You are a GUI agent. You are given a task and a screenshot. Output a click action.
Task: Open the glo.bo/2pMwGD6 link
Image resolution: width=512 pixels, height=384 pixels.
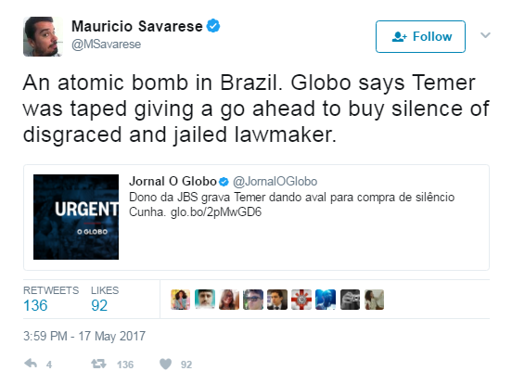click(216, 212)
